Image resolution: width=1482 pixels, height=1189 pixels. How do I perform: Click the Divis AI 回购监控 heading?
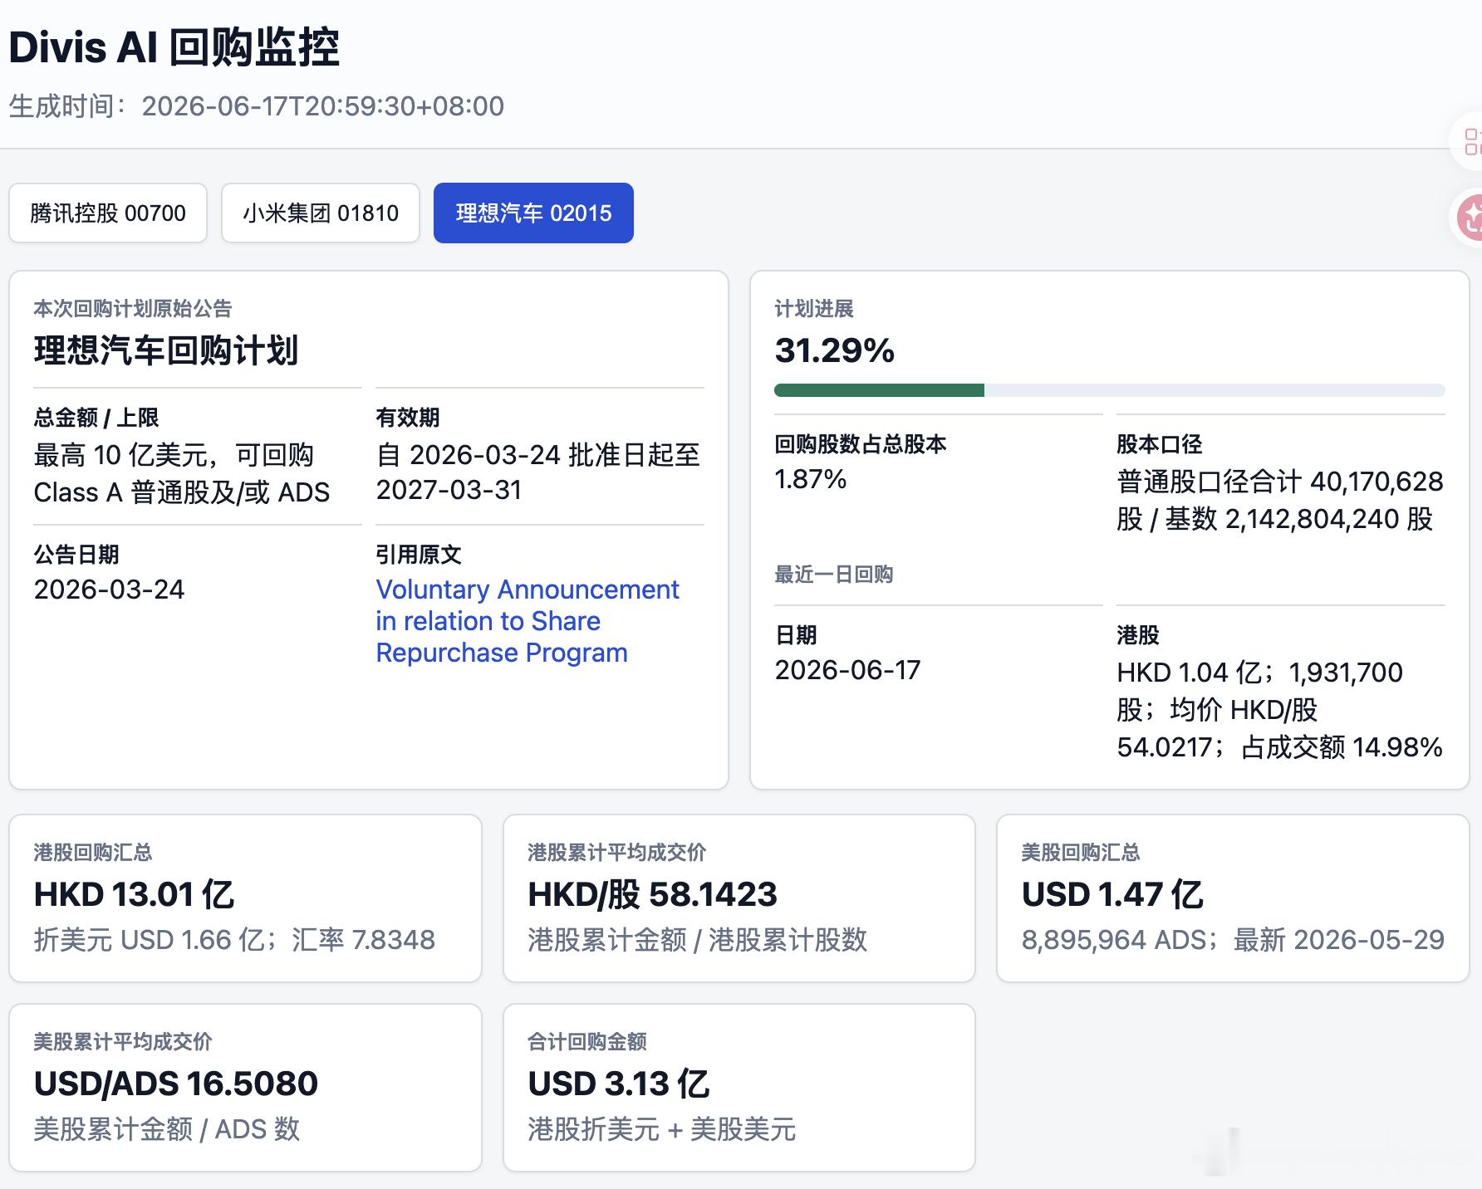tap(174, 46)
